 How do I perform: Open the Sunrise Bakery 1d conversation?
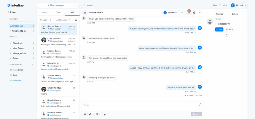[x=58, y=79]
